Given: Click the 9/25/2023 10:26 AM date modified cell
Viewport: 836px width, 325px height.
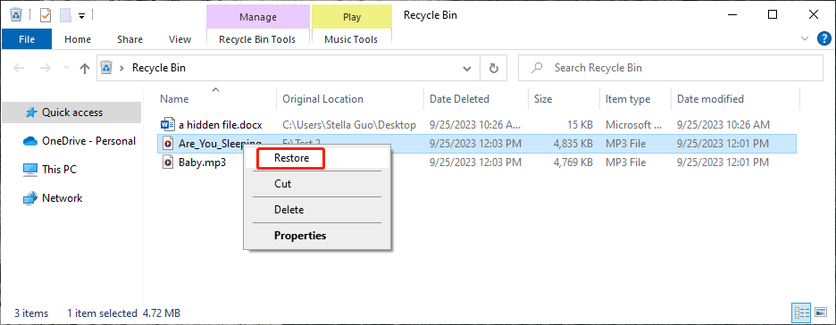Looking at the screenshot, I should pos(723,125).
